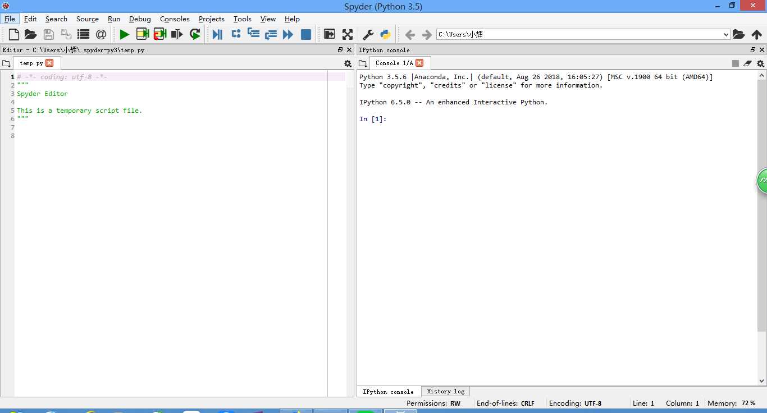The width and height of the screenshot is (767, 413).
Task: Re-run the last script
Action: click(195, 34)
